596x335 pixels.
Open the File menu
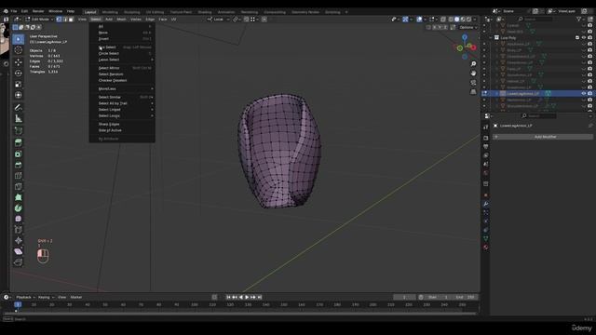tap(14, 11)
